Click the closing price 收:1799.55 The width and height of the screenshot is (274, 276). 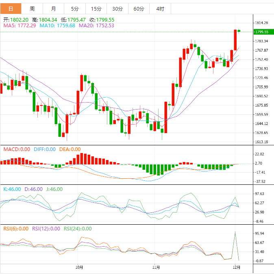tap(102, 20)
